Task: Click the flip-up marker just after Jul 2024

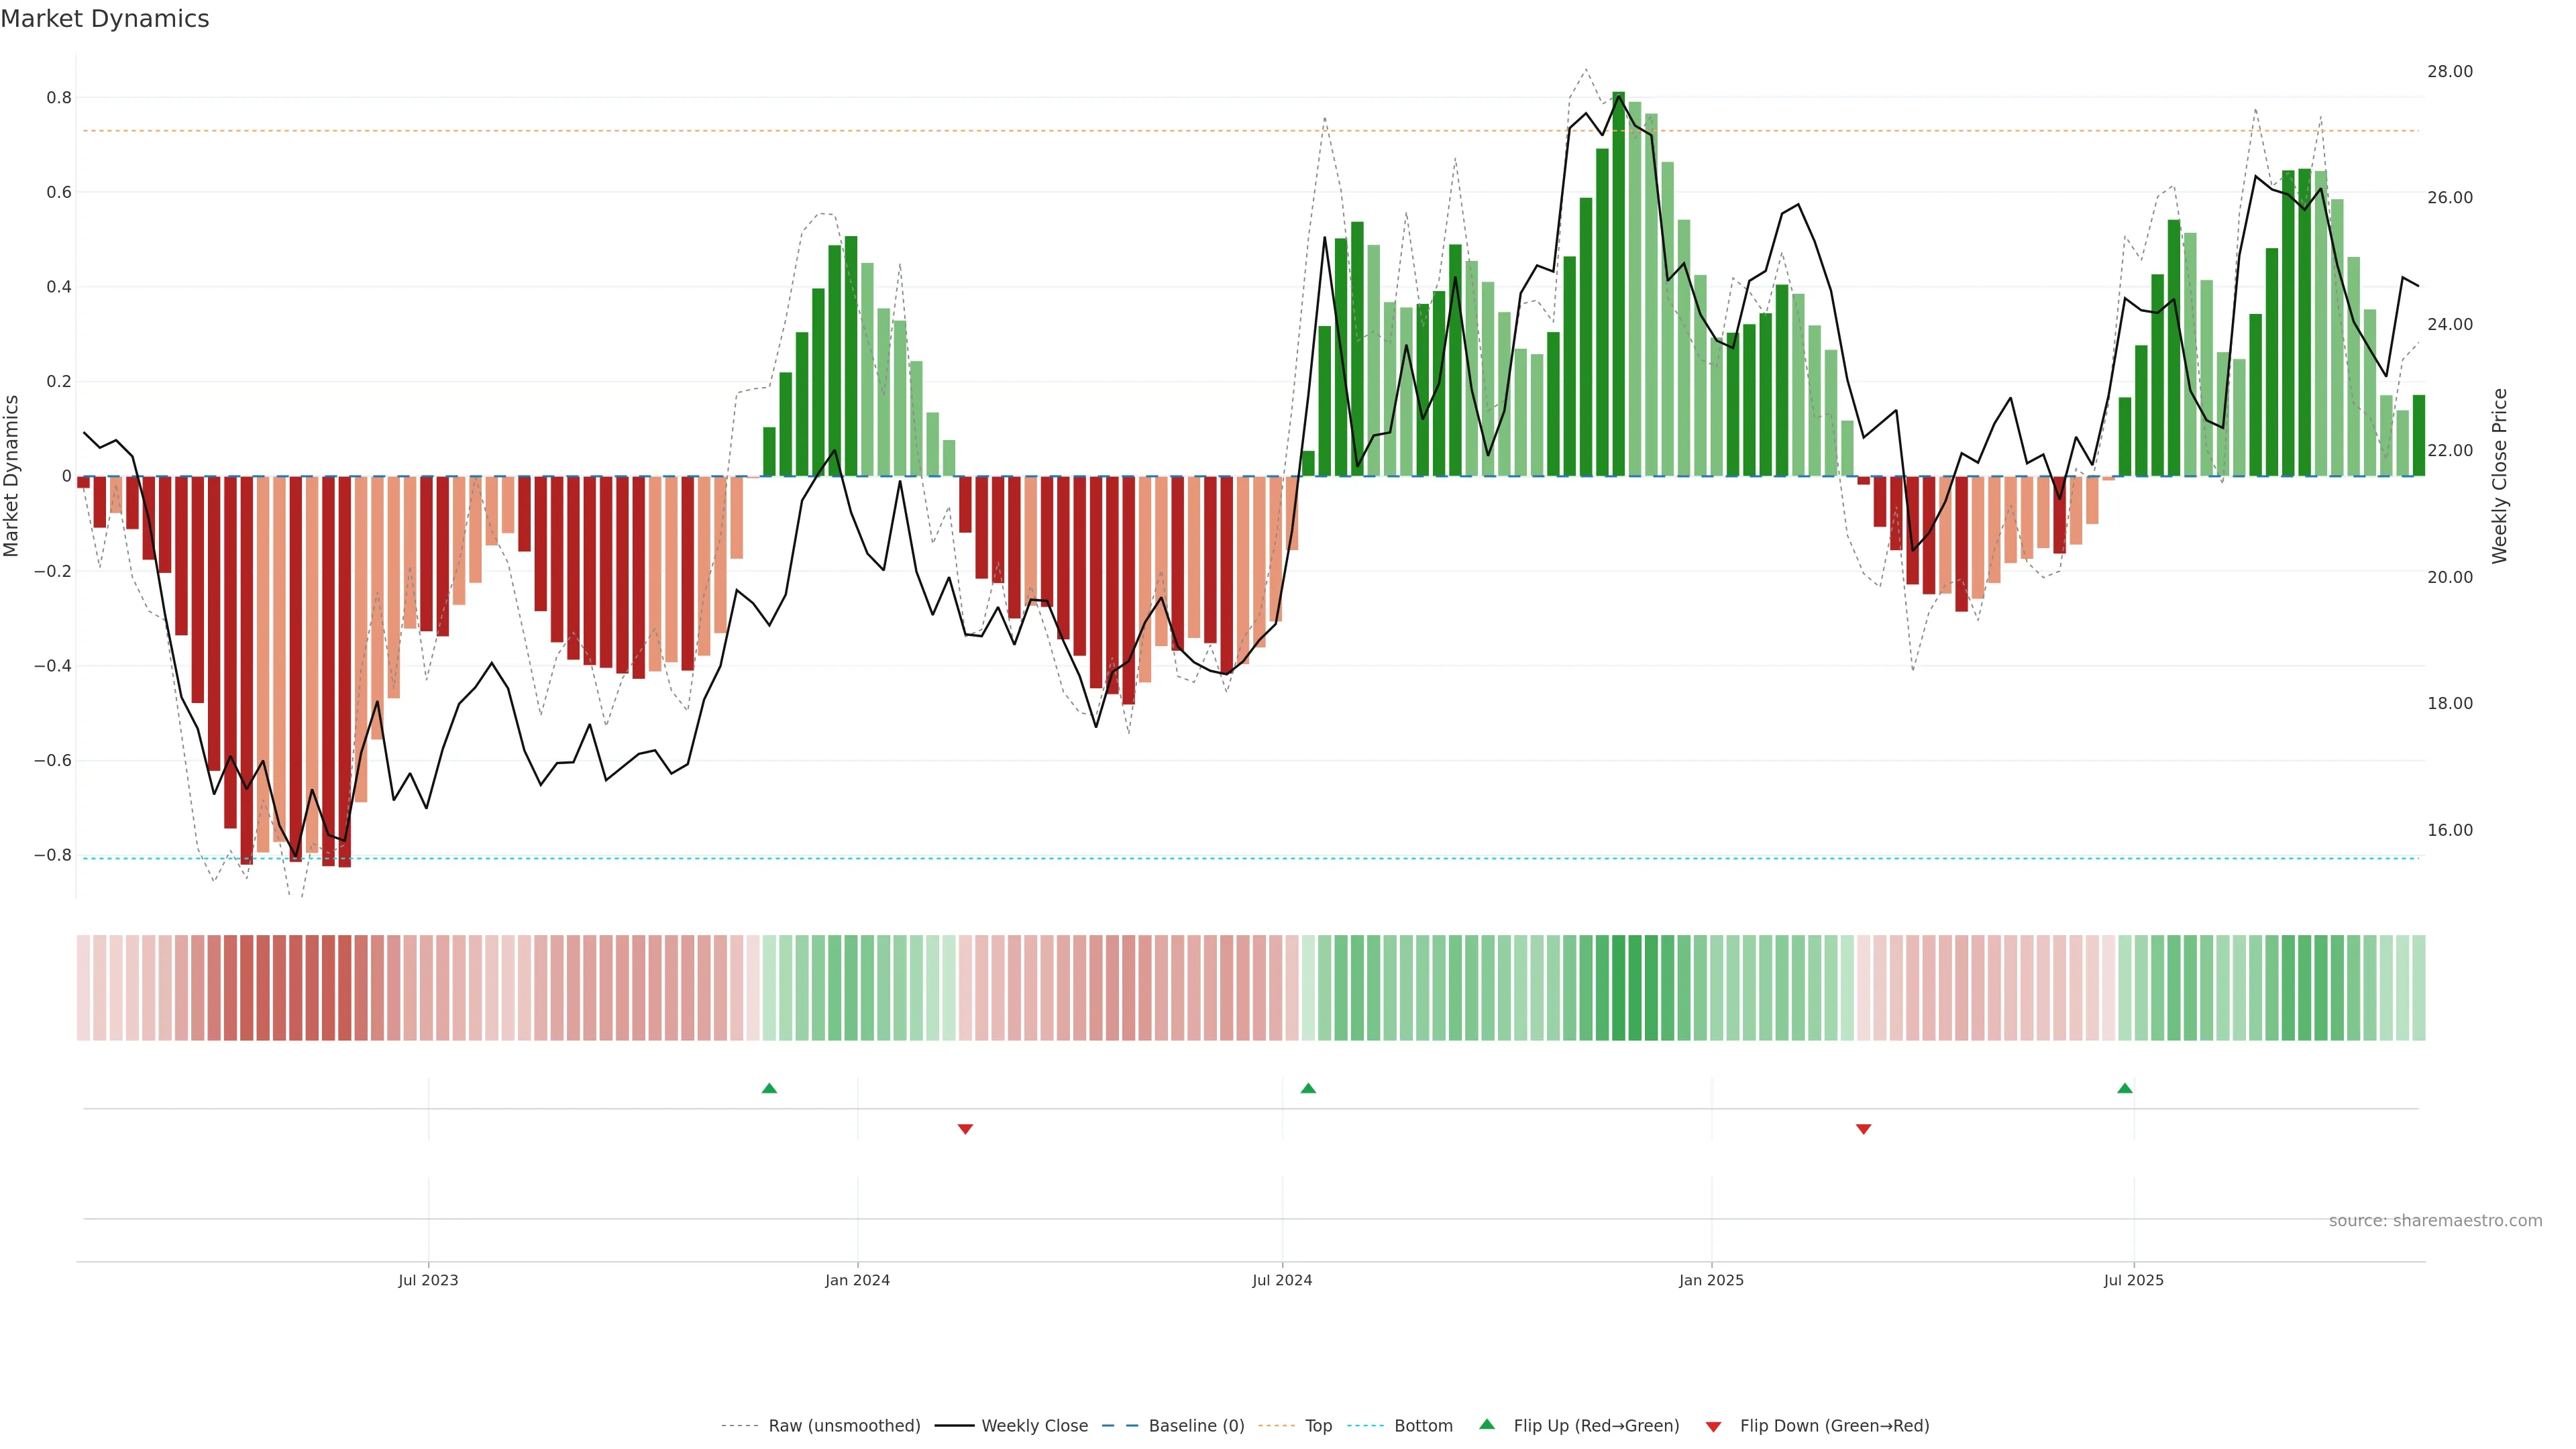Action: [1308, 1088]
